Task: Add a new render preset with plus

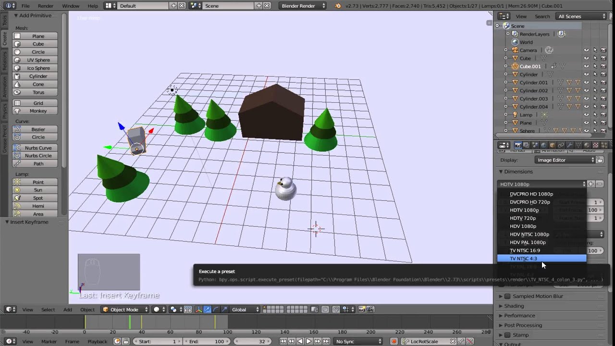Action: [x=591, y=184]
